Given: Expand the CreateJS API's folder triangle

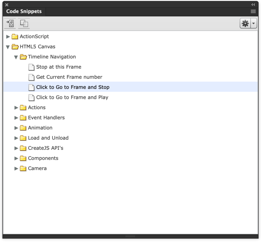Looking at the screenshot, I should tap(16, 148).
